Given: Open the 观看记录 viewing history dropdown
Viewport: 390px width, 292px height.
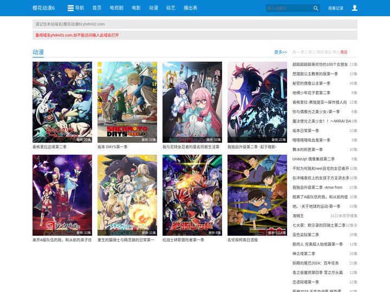Looking at the screenshot, I should 335,8.
